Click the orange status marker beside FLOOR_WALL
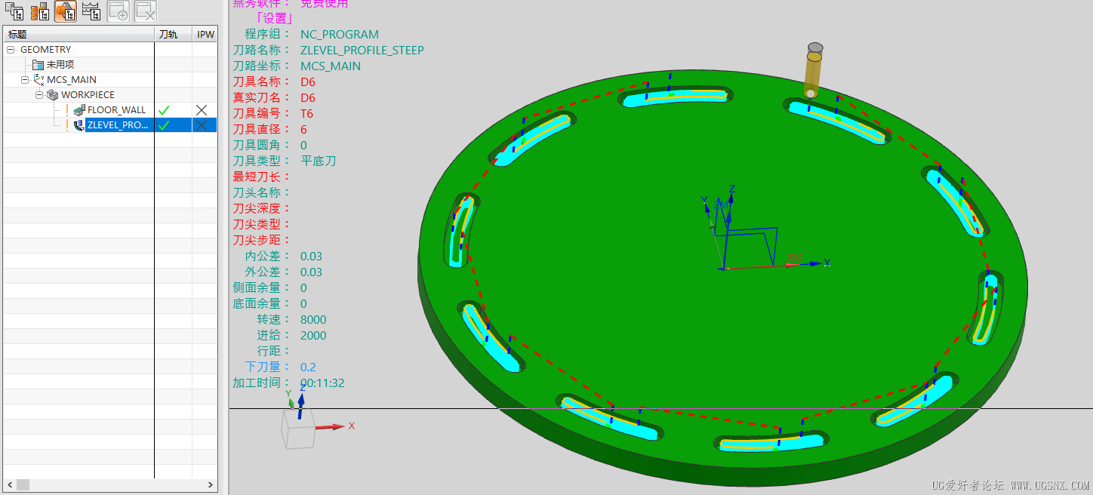The image size is (1093, 495). click(x=67, y=109)
